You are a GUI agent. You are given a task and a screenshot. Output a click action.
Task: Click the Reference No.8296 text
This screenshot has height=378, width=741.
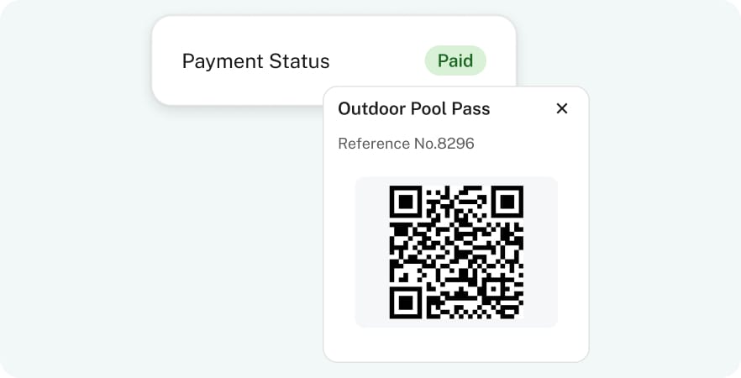click(406, 144)
